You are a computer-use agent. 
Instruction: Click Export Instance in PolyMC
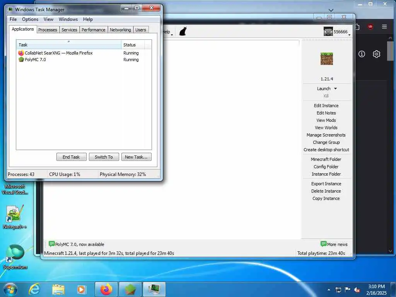point(326,184)
